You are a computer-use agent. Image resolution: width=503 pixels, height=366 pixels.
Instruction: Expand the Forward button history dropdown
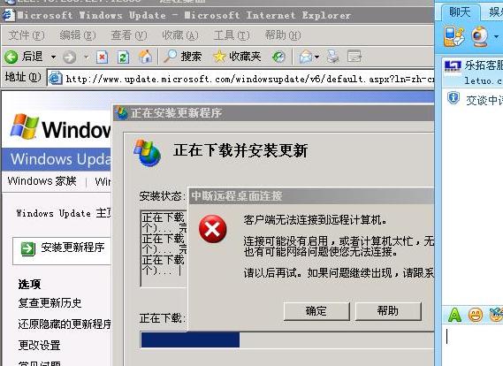click(86, 57)
